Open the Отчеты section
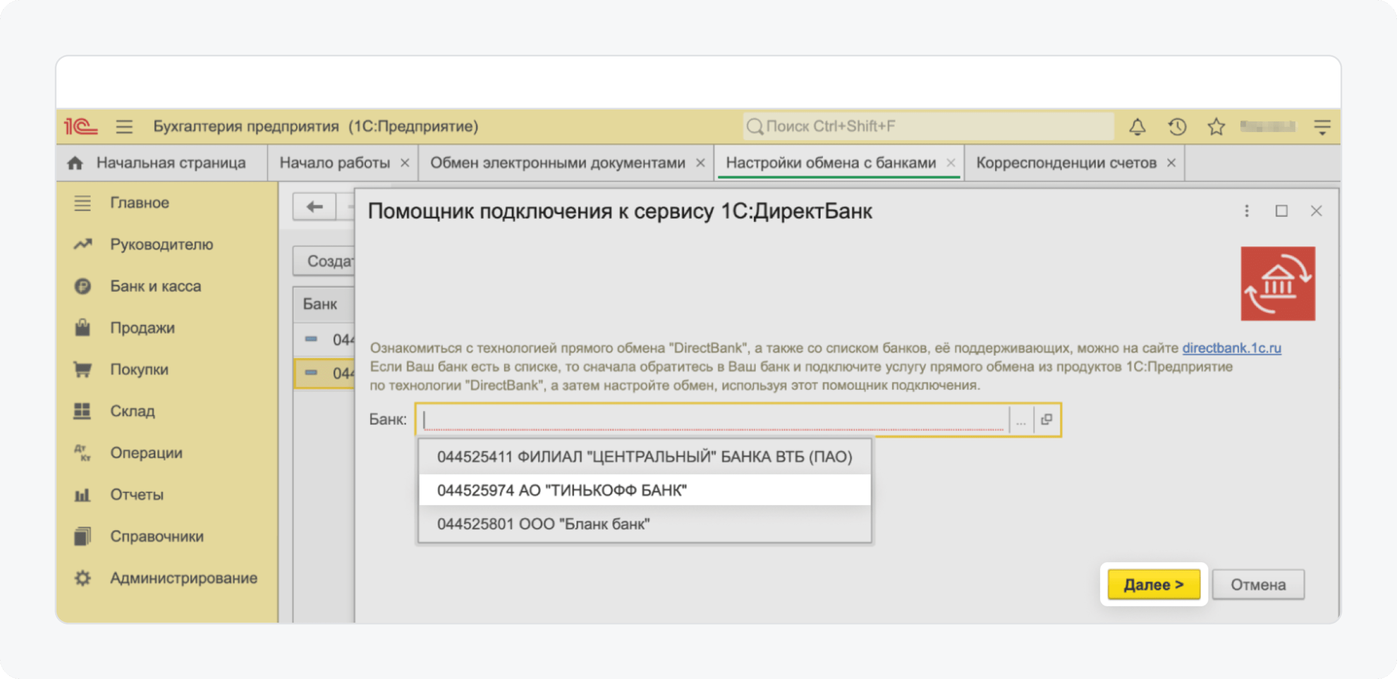Image resolution: width=1397 pixels, height=679 pixels. [137, 495]
